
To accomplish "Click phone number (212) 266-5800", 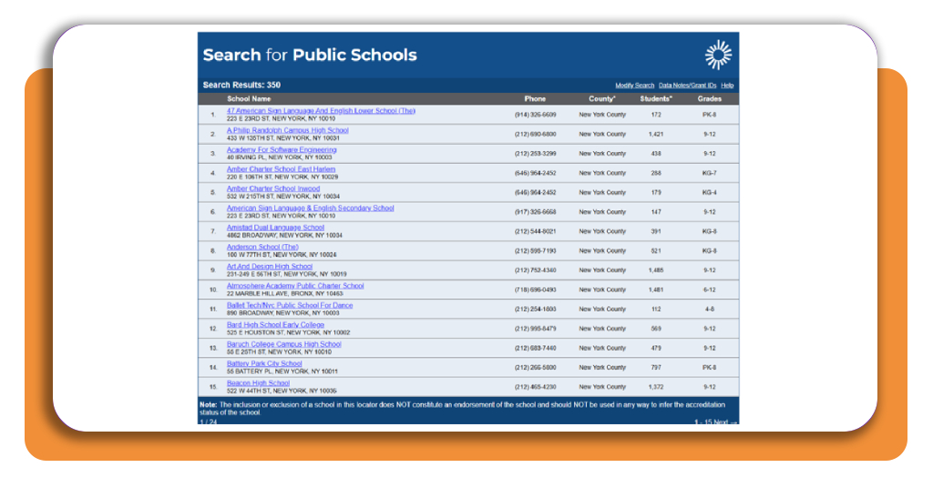I will [536, 367].
